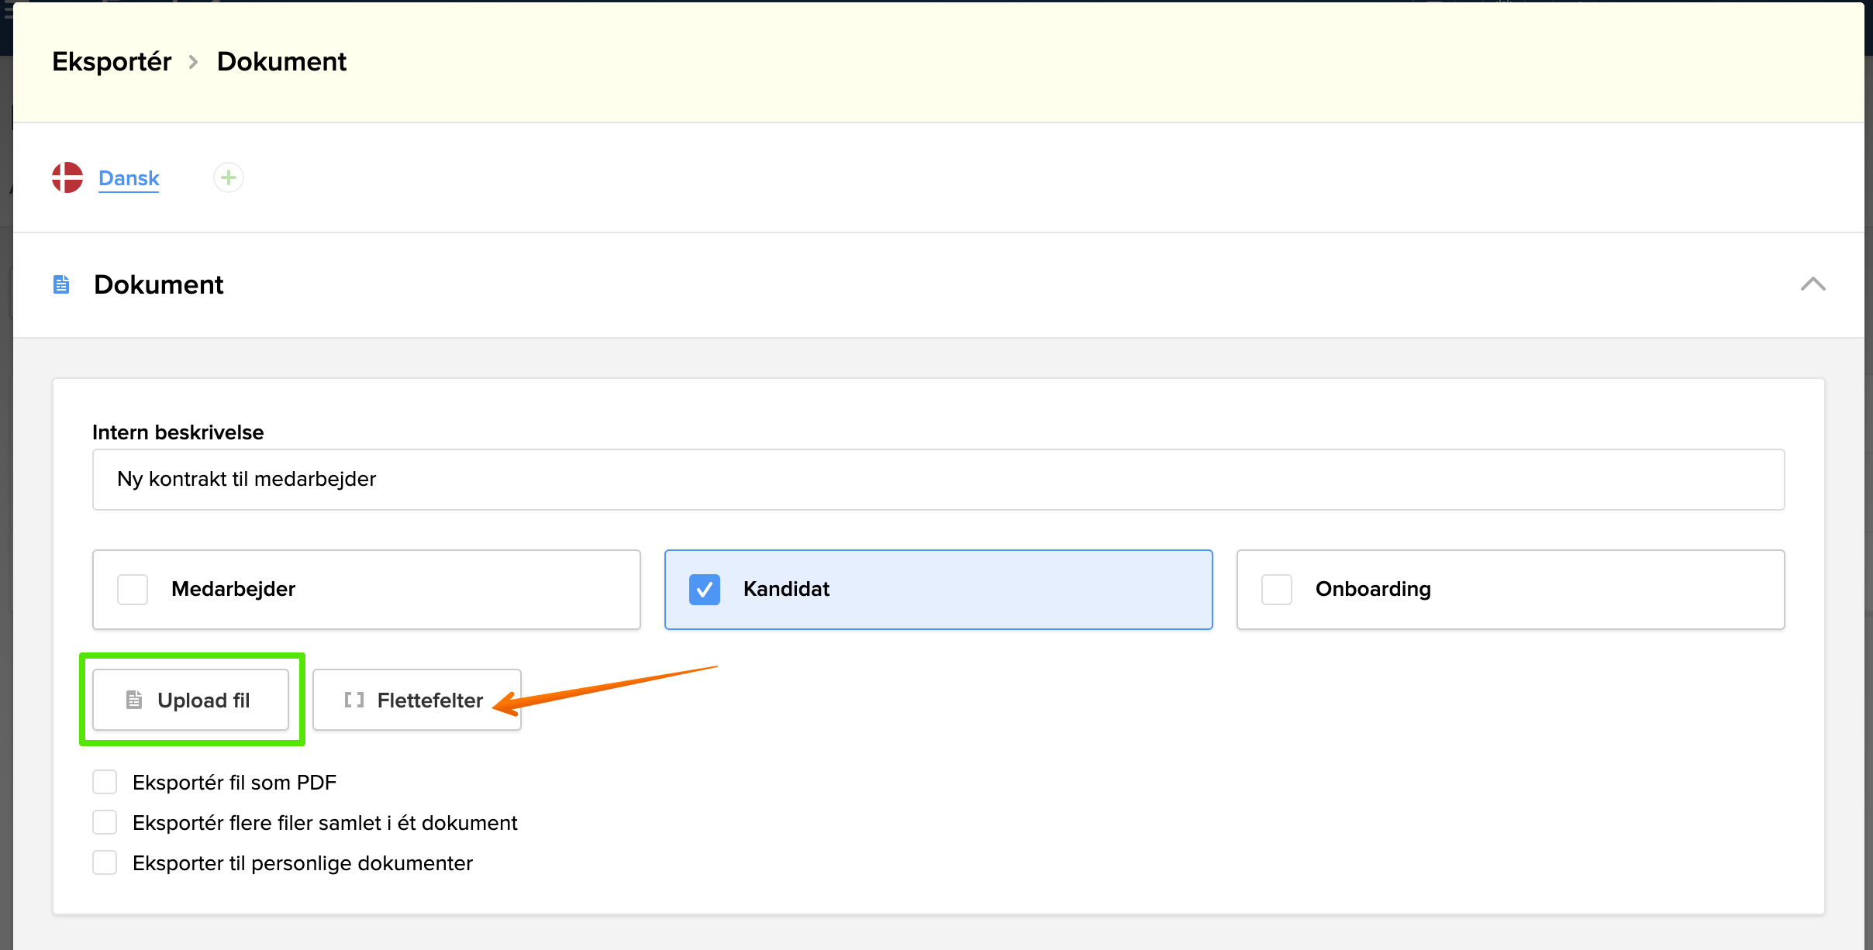Enable Eksportér flere filer samlet option
Screen dimensions: 1873x950
pos(105,822)
